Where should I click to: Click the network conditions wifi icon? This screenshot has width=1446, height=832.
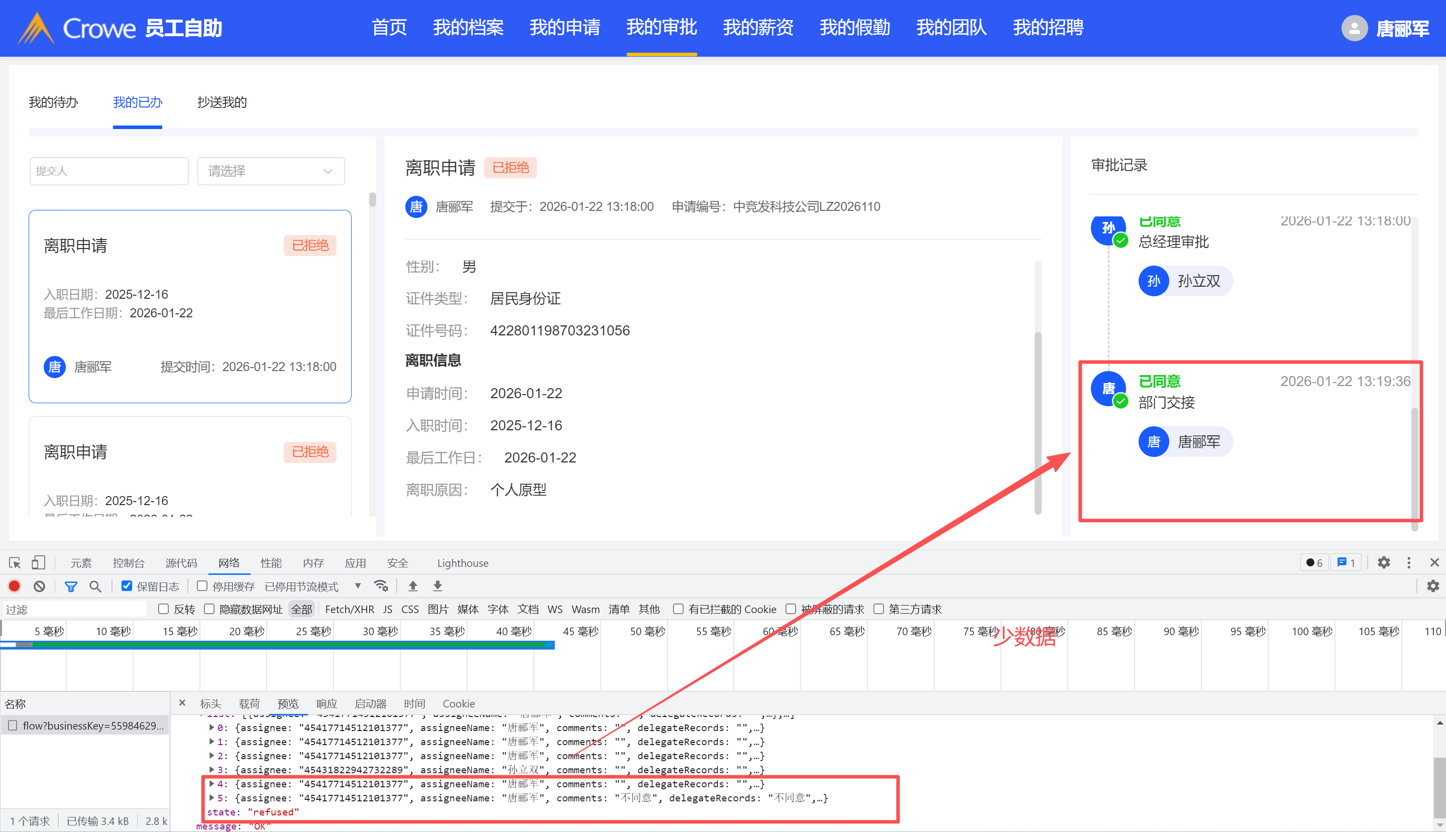coord(381,586)
